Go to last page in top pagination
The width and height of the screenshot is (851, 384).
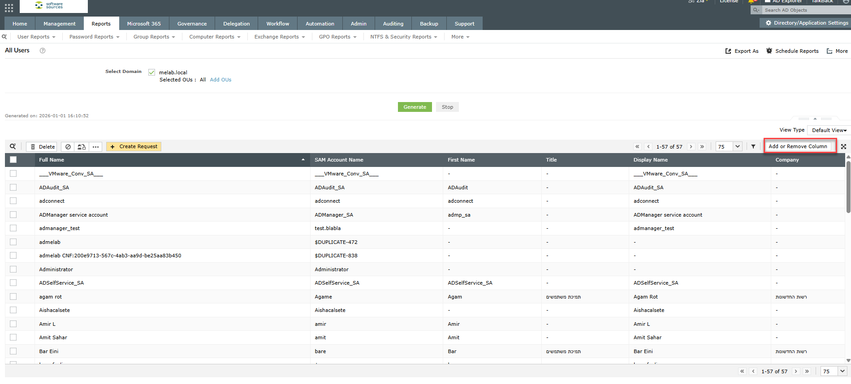pos(702,146)
